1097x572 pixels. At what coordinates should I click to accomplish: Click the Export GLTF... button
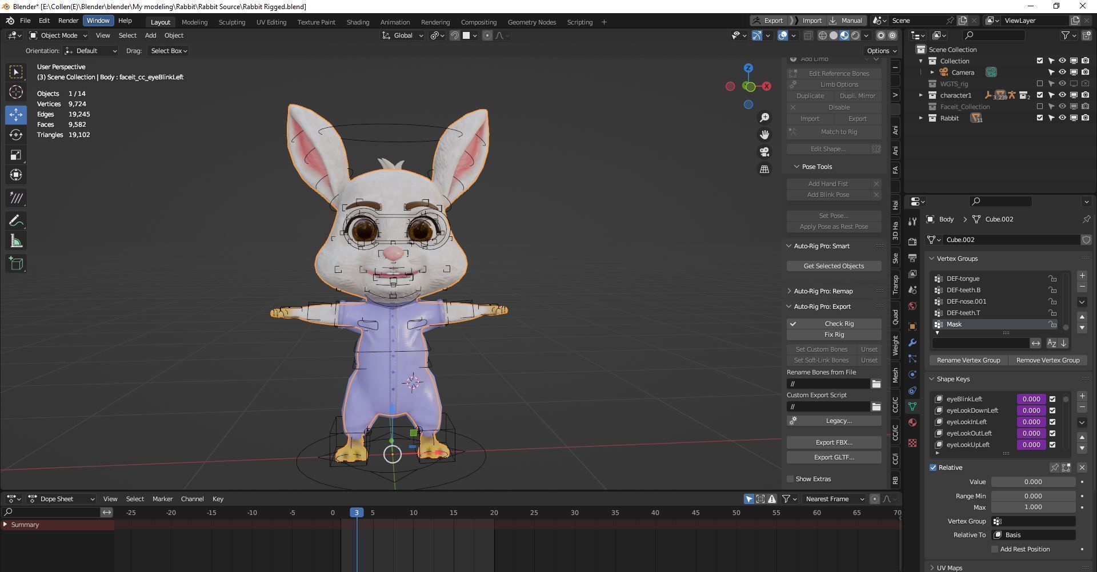click(834, 457)
